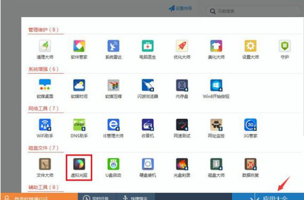Launch 闪游浏览器 browser icon
304x200 pixels.
(x=148, y=85)
